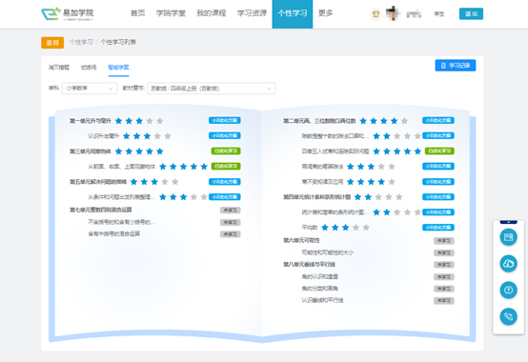Image resolution: width=528 pixels, height=362 pixels.
Task: Open the 第七单元整数四则混合运算 chapter entry
Action: pyautogui.click(x=101, y=210)
